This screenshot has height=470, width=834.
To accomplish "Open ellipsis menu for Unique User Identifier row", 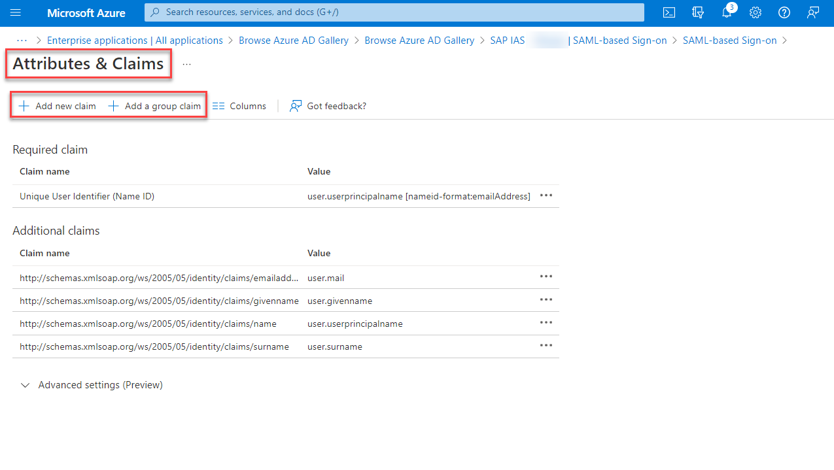I will click(x=546, y=195).
